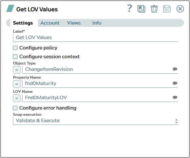Toggle expression mode for LOV Name

pyautogui.click(x=17, y=98)
